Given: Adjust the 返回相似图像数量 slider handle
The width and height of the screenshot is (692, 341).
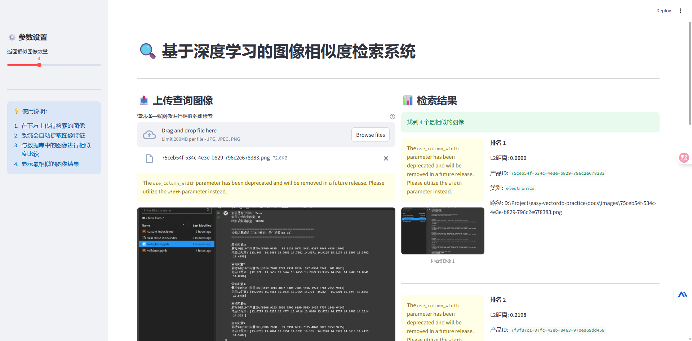Looking at the screenshot, I should [39, 65].
